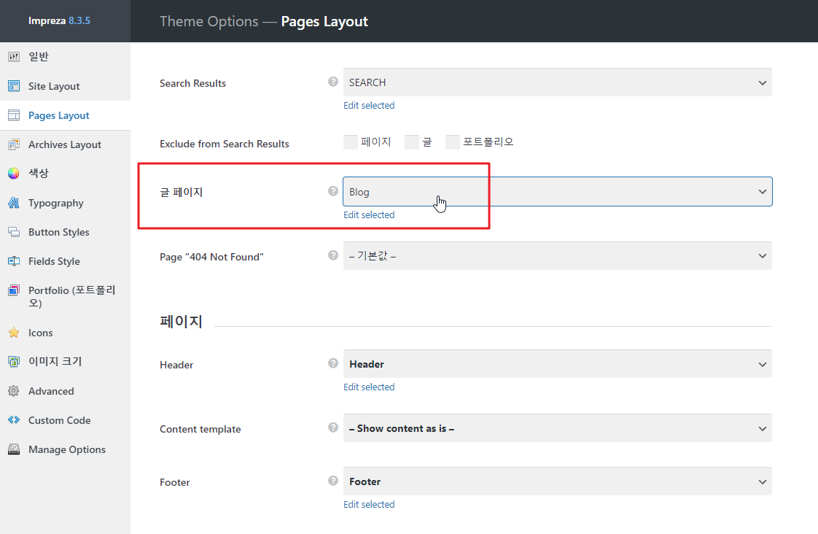
Task: Click help icon beside Page 404 Not Found
Action: pyautogui.click(x=333, y=255)
